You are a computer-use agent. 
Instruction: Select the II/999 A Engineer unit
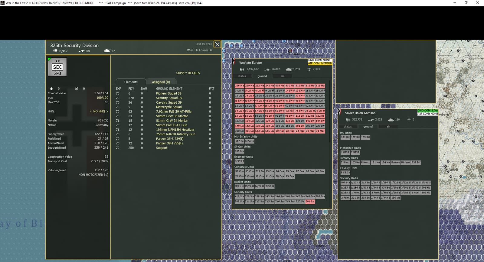coord(239,161)
